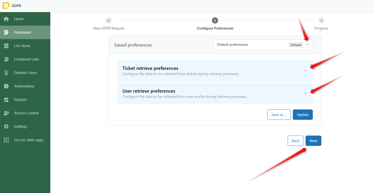Click the Settings gear icon
Viewport: 374px width, 193px height.
[x=6, y=127]
